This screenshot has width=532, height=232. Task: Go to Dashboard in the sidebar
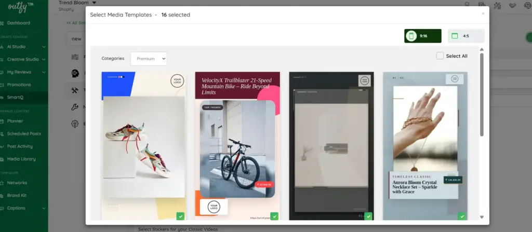(19, 23)
